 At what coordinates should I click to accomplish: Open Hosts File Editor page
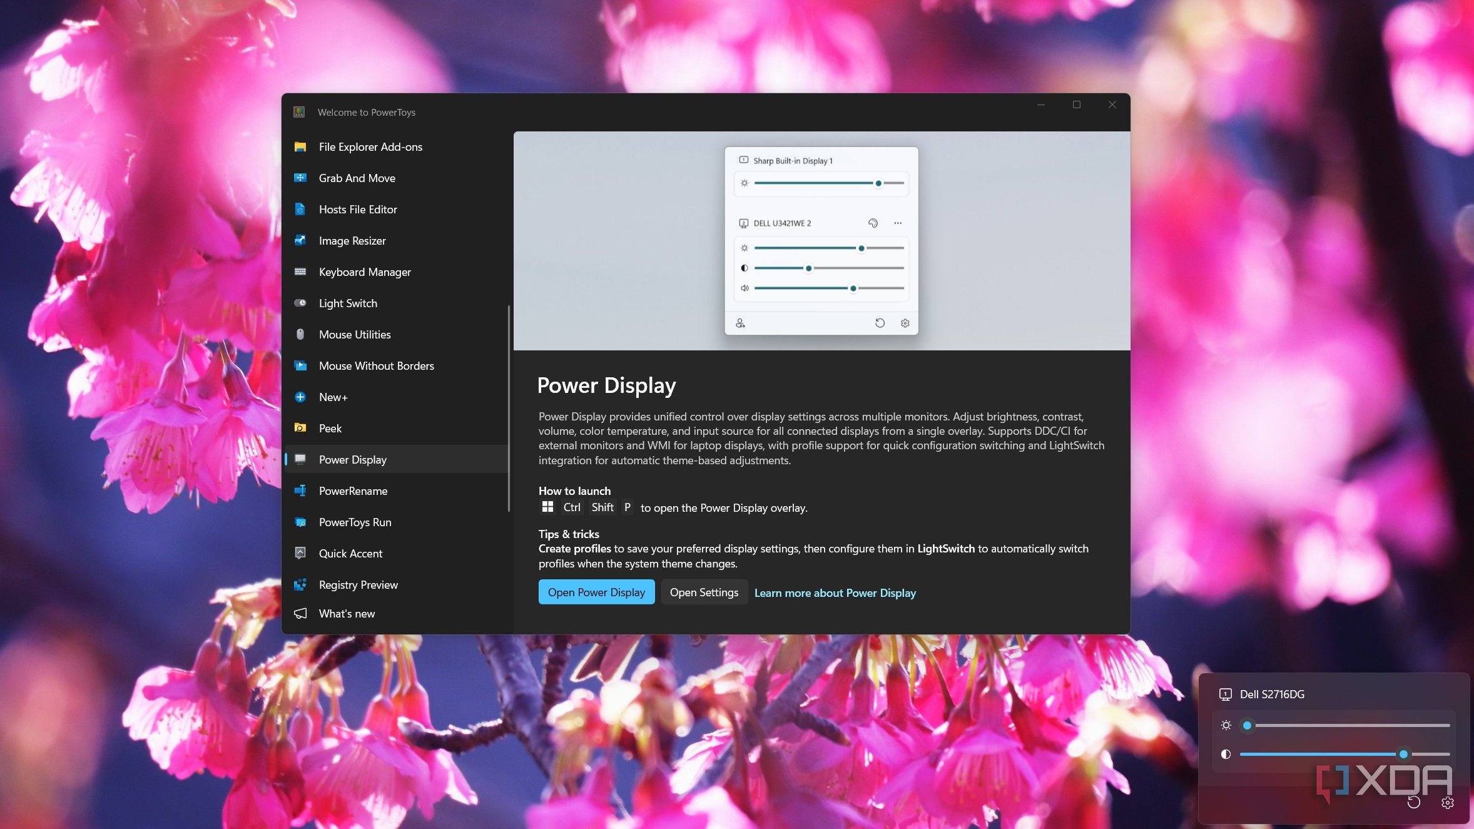click(396, 210)
